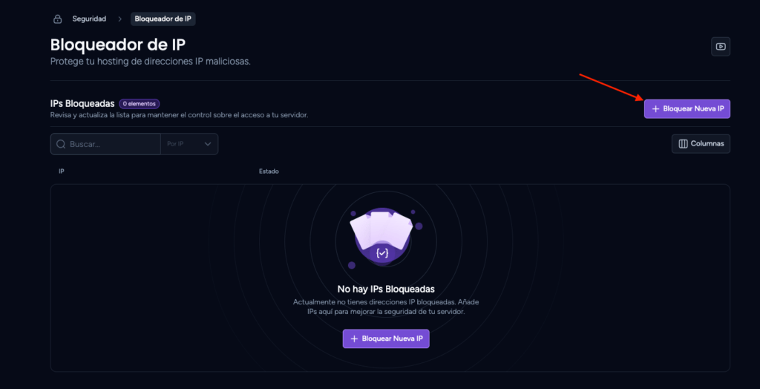Screen dimensions: 760x389
Task: Click Bloquear Nueva IP button at top right
Action: (687, 108)
